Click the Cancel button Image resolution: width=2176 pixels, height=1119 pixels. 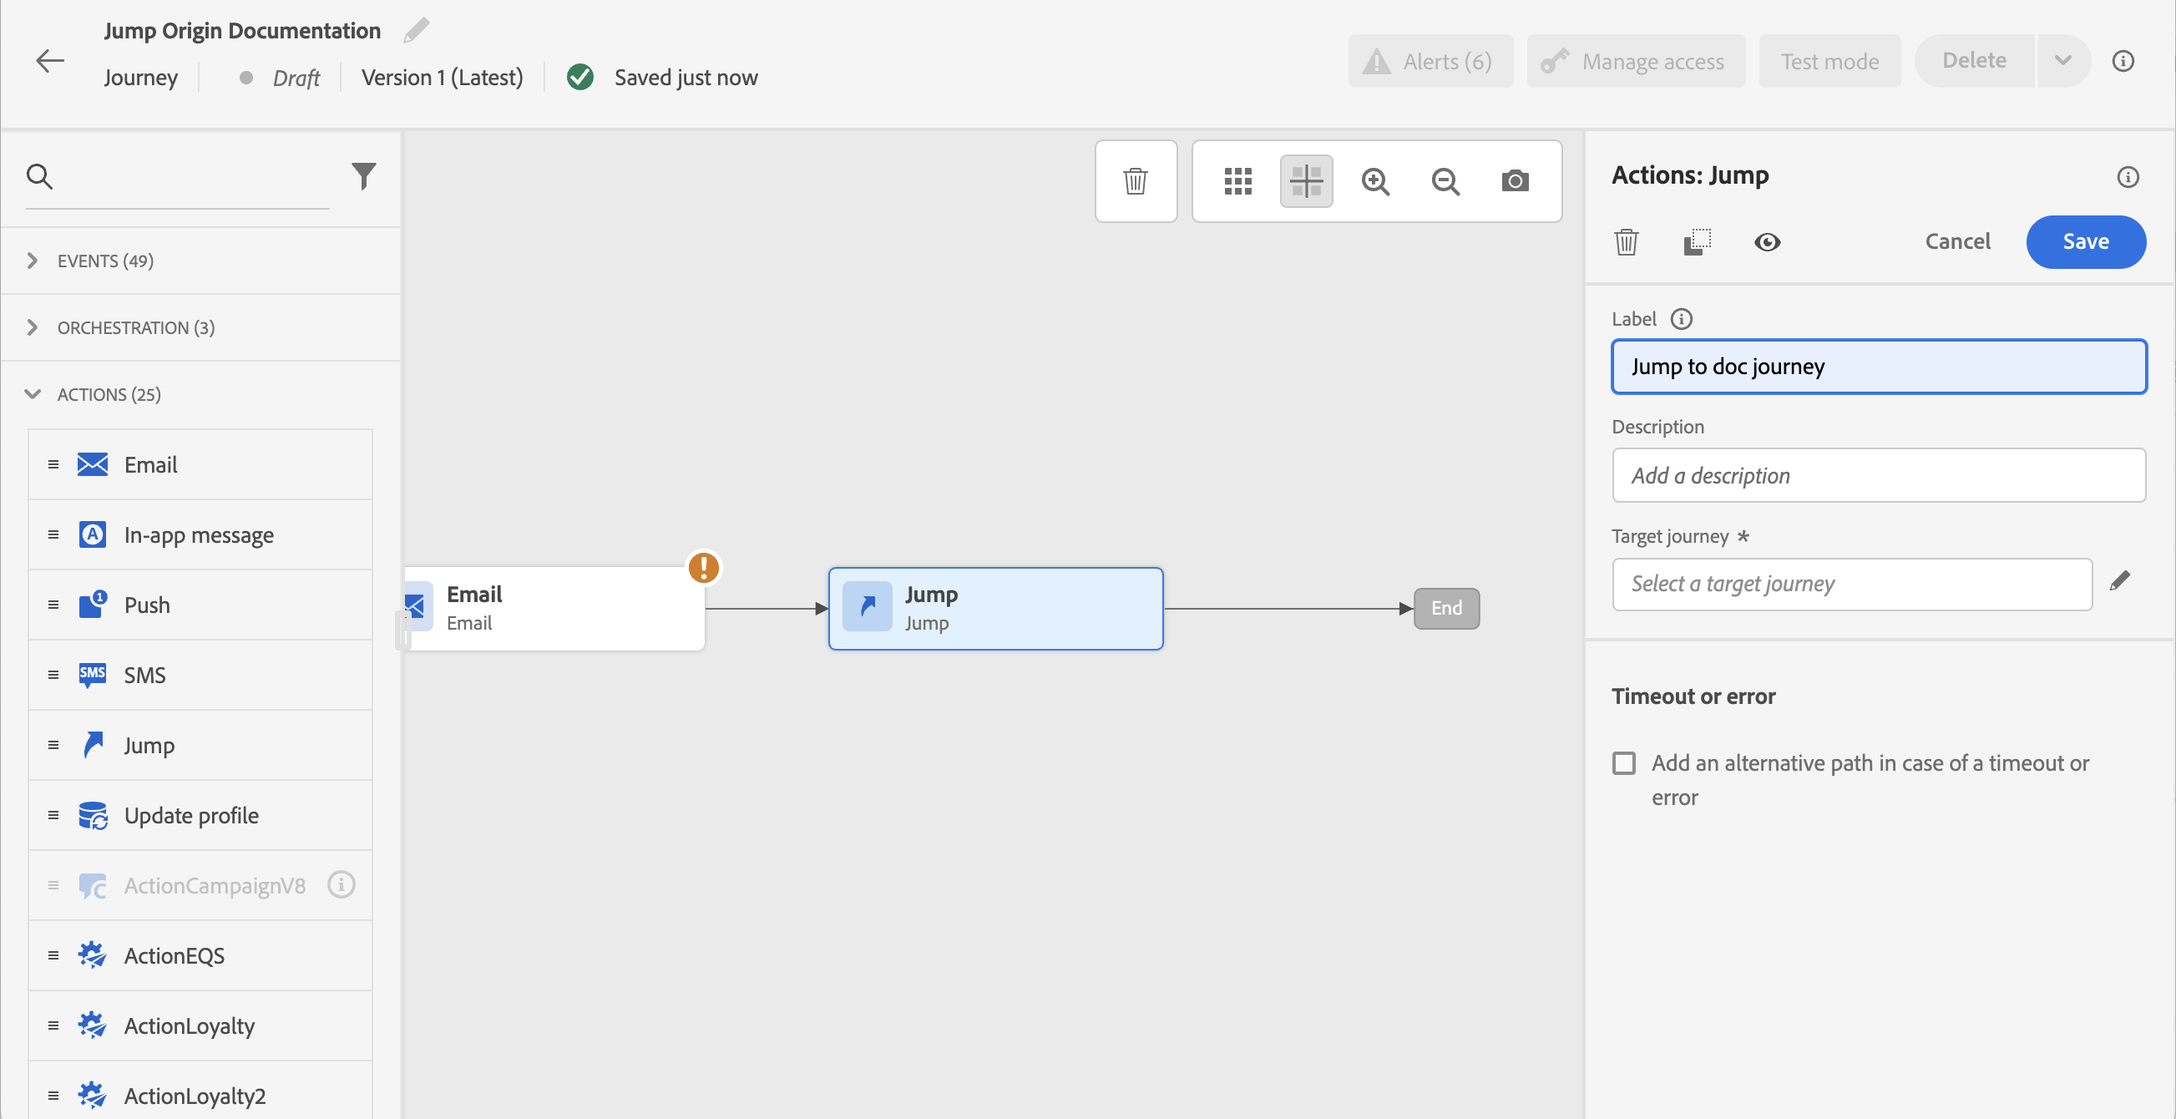pos(1957,241)
